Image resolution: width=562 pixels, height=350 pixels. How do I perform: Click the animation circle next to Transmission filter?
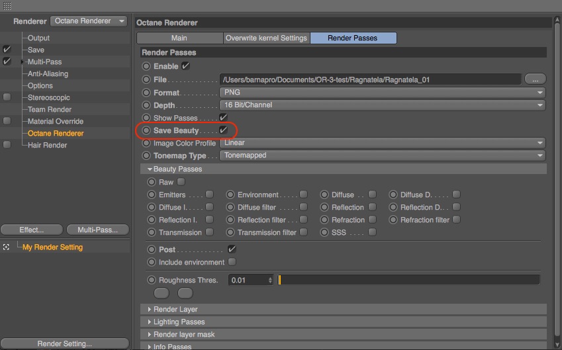coord(230,232)
